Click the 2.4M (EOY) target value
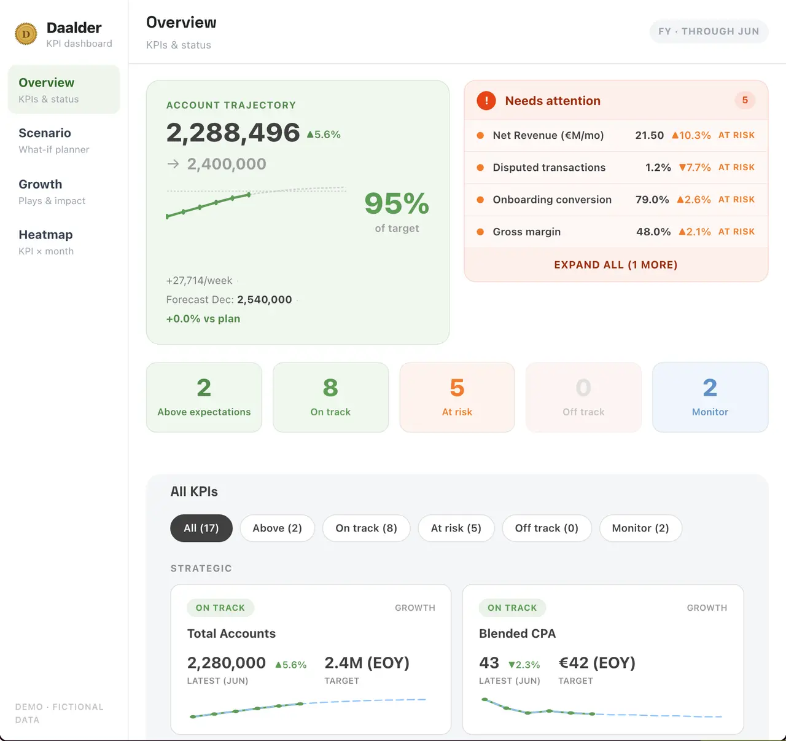The image size is (786, 741). [x=367, y=663]
